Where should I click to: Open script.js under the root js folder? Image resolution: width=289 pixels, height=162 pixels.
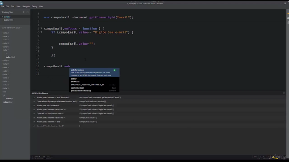point(9,99)
